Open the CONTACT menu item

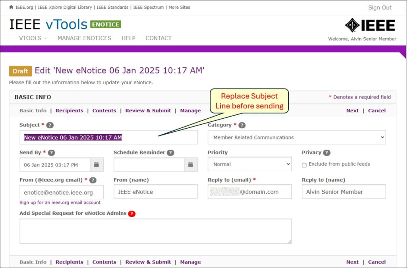[x=159, y=38]
